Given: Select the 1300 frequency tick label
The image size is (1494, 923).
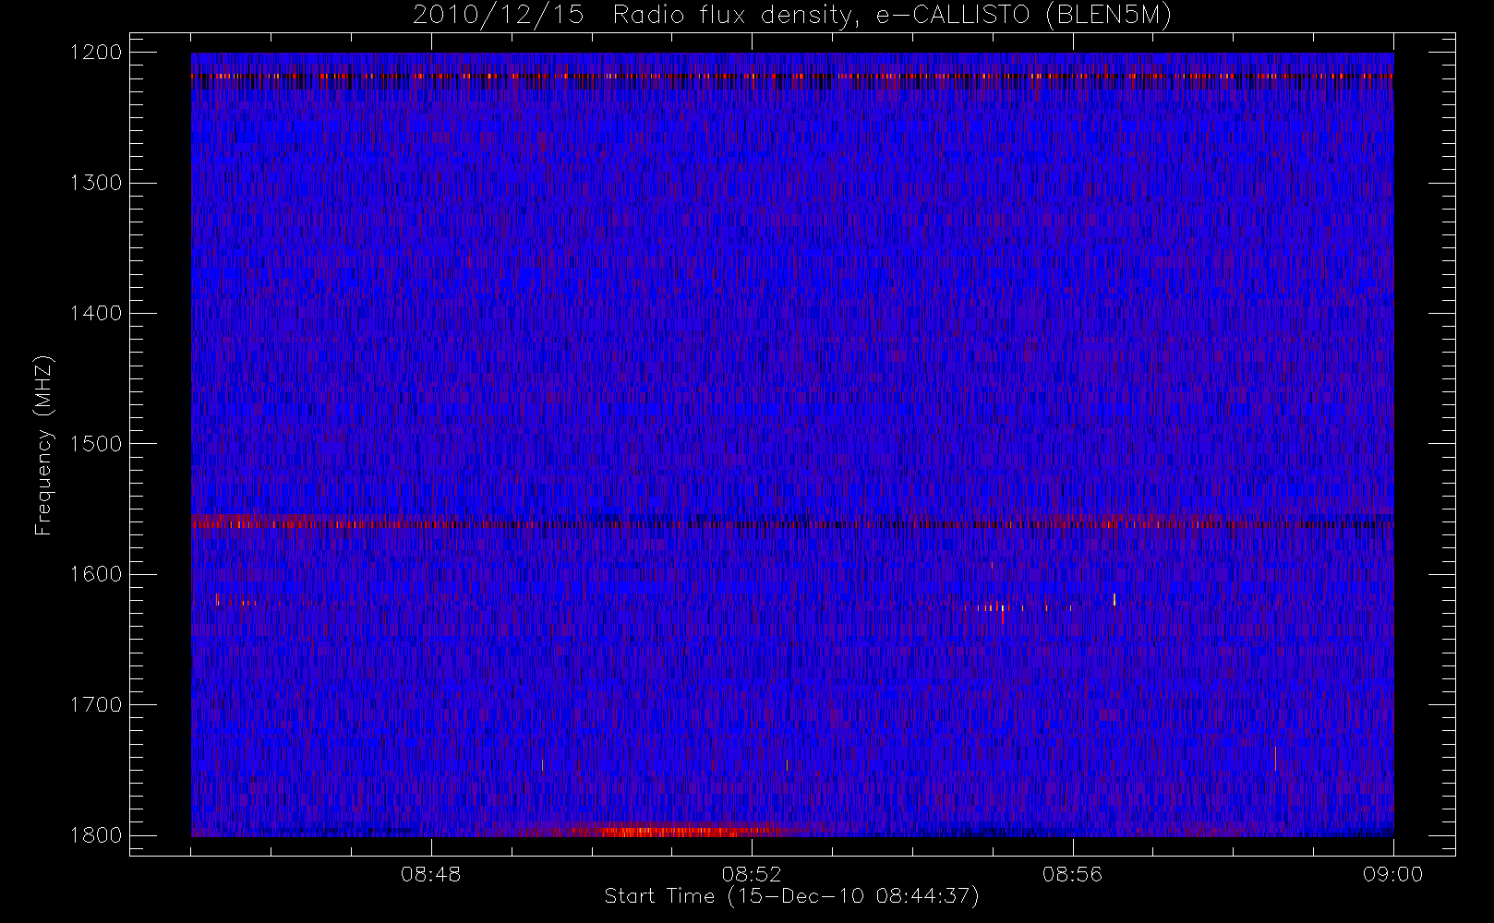Looking at the screenshot, I should (x=96, y=183).
